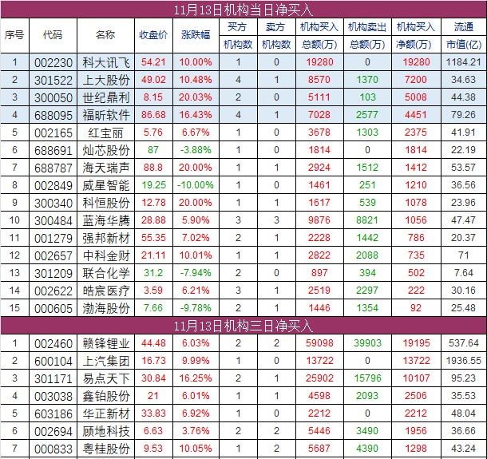Click stock name 皓宸医疗
Image resolution: width=487 pixels, height=459 pixels.
pyautogui.click(x=106, y=291)
